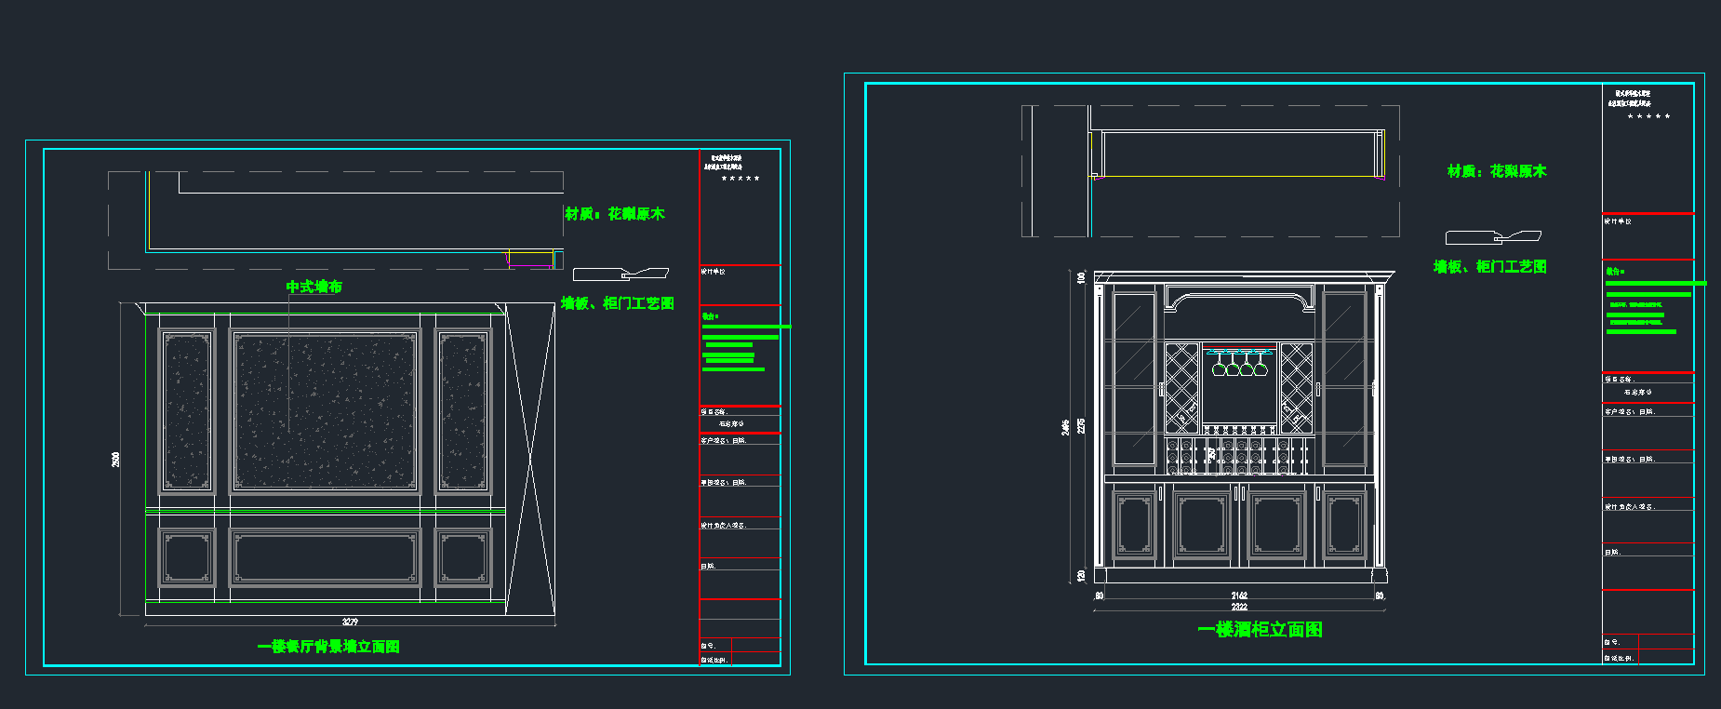The height and width of the screenshot is (709, 1721).
Task: Select 墙板、柜门工艺图 label in the left sheet
Action: (617, 303)
